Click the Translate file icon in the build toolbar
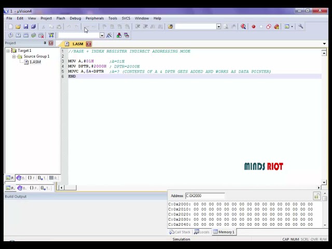 point(10,35)
